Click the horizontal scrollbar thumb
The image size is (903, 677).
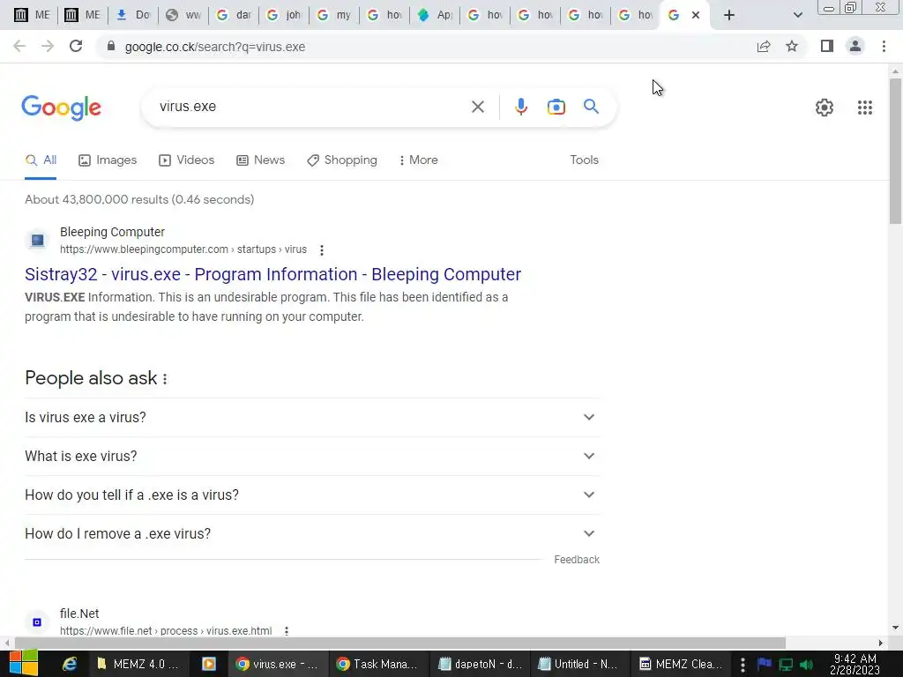click(400, 643)
